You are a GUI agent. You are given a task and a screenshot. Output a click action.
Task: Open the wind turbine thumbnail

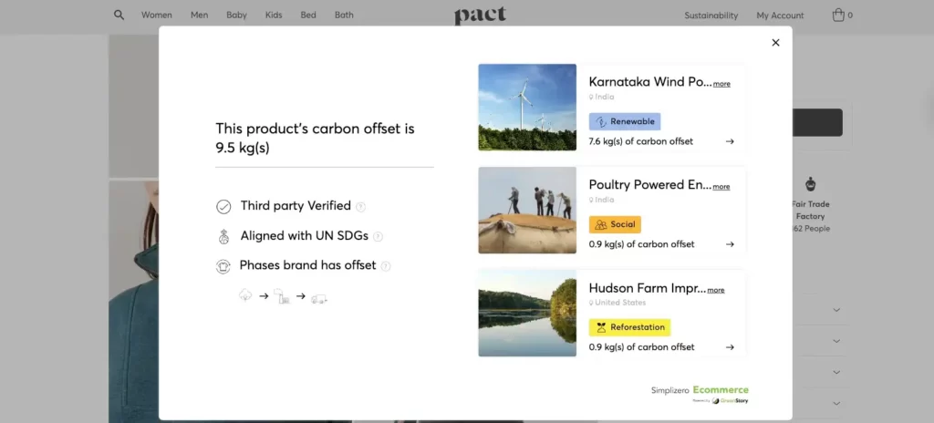pos(527,108)
